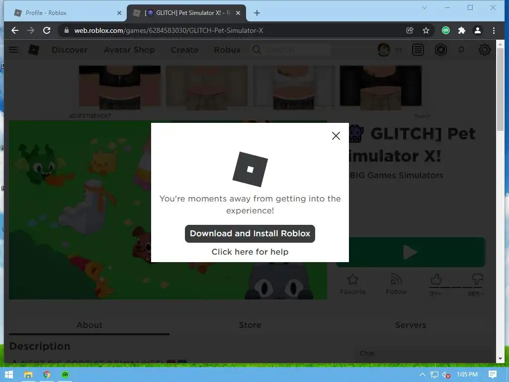Click the green Play button
Viewport: 509px width, 382px height.
click(x=411, y=252)
